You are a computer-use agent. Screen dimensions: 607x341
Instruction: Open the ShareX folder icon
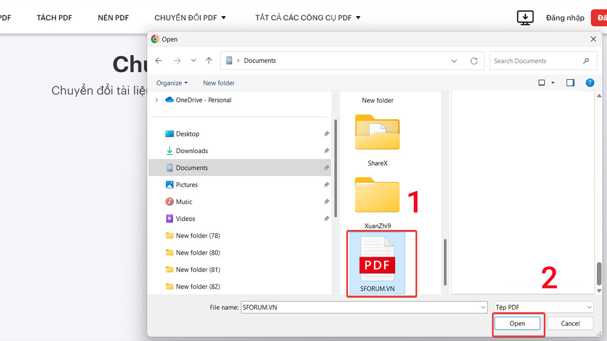coord(377,132)
